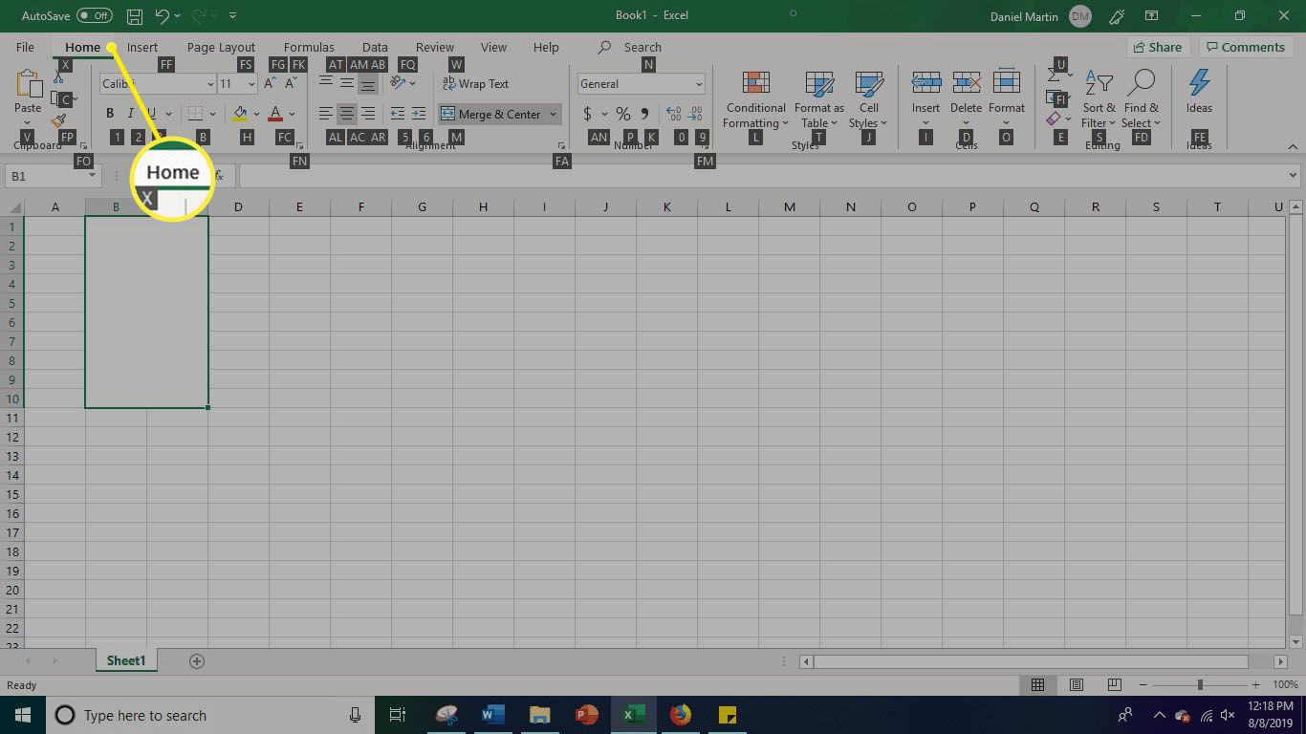Viewport: 1306px width, 734px height.
Task: Click the Comments button
Action: (1244, 47)
